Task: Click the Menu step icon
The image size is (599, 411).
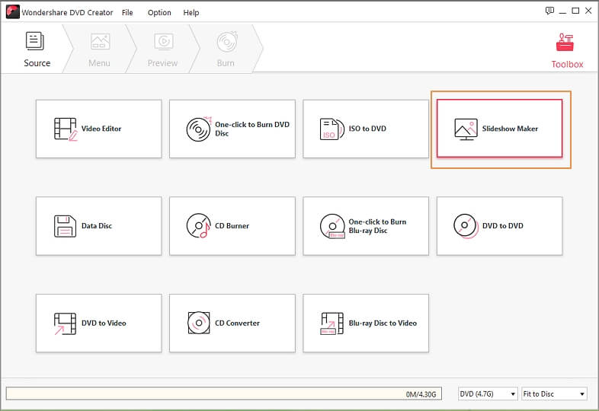Action: click(x=100, y=42)
